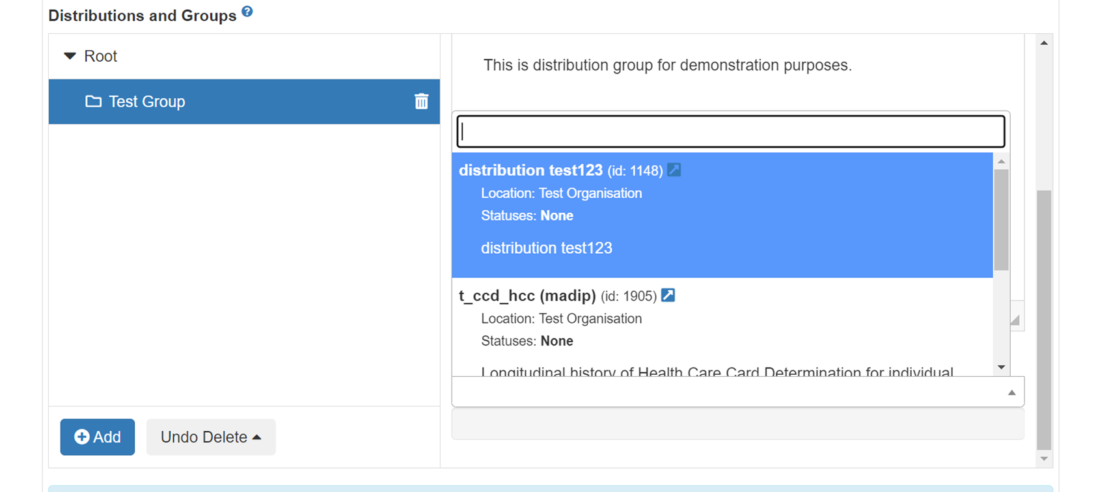Click the description box resize handle
This screenshot has height=492, width=1096.
click(1015, 320)
